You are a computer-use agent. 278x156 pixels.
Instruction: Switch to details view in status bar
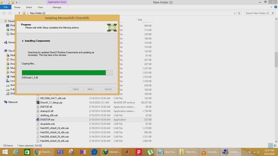(x=270, y=146)
